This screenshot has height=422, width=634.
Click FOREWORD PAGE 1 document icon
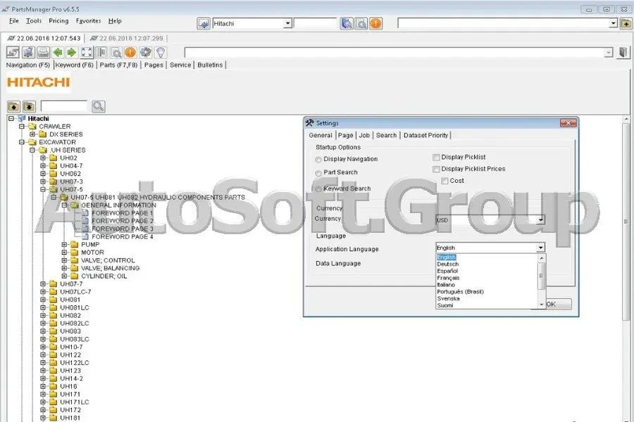click(x=85, y=213)
